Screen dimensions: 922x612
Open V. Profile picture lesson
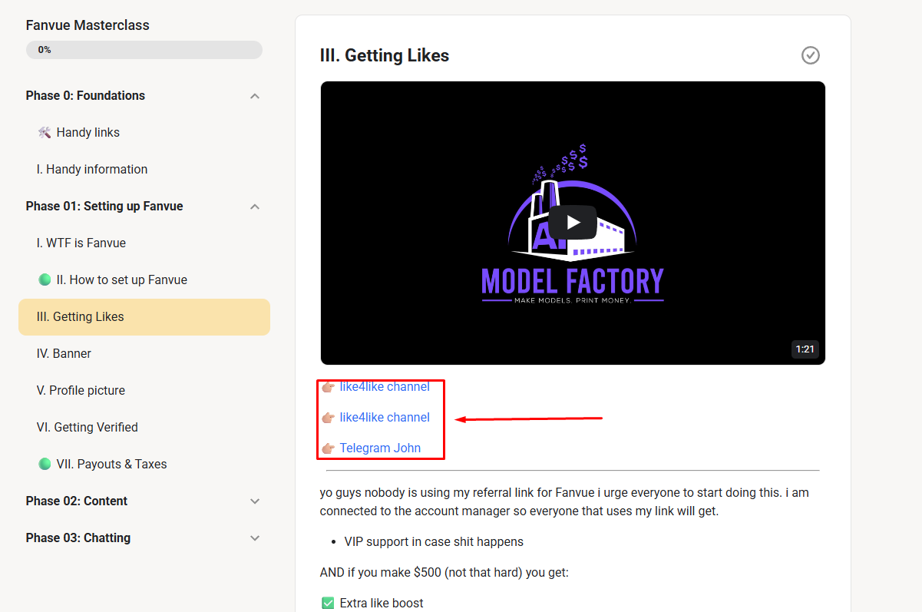coord(81,391)
